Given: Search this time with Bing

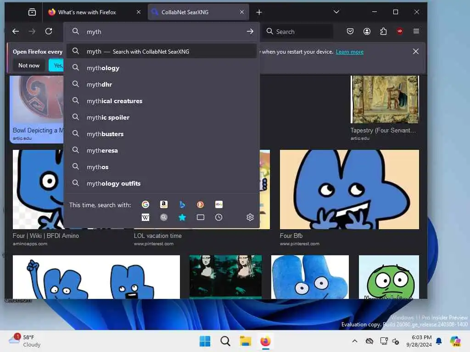Looking at the screenshot, I should click(182, 204).
